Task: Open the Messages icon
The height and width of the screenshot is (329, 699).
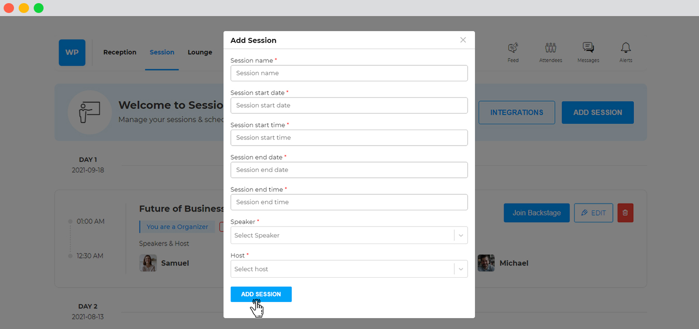Action: (x=588, y=48)
